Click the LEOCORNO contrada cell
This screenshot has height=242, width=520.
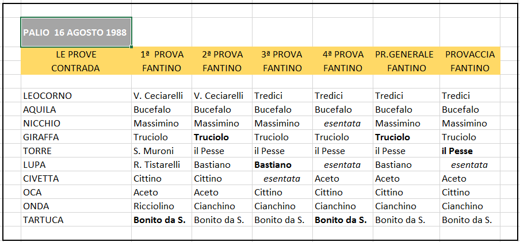point(76,96)
